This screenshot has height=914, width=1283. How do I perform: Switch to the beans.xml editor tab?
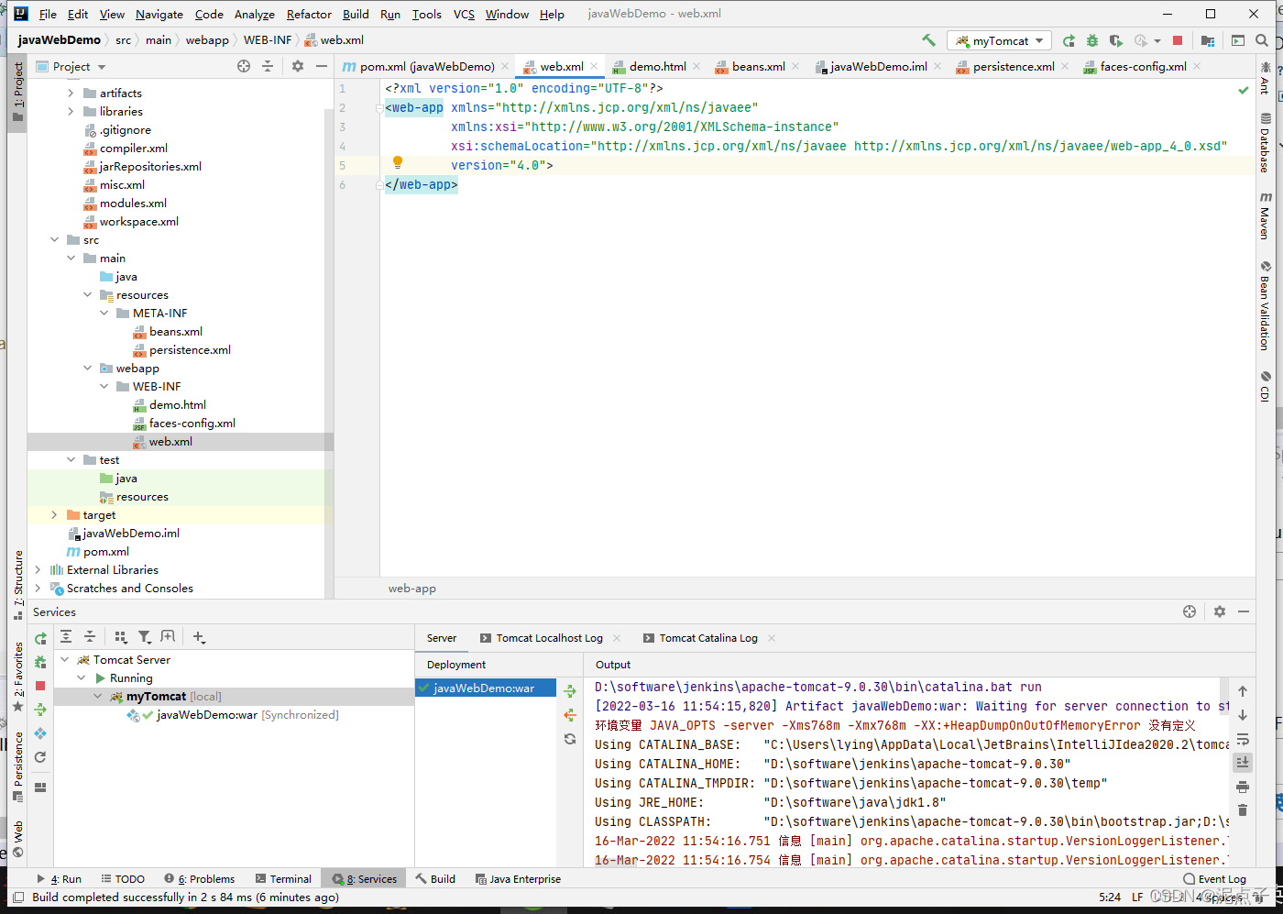[x=758, y=66]
